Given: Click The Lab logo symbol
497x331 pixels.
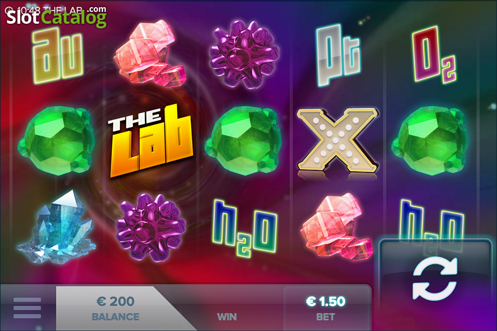Looking at the screenshot, I should 150,141.
